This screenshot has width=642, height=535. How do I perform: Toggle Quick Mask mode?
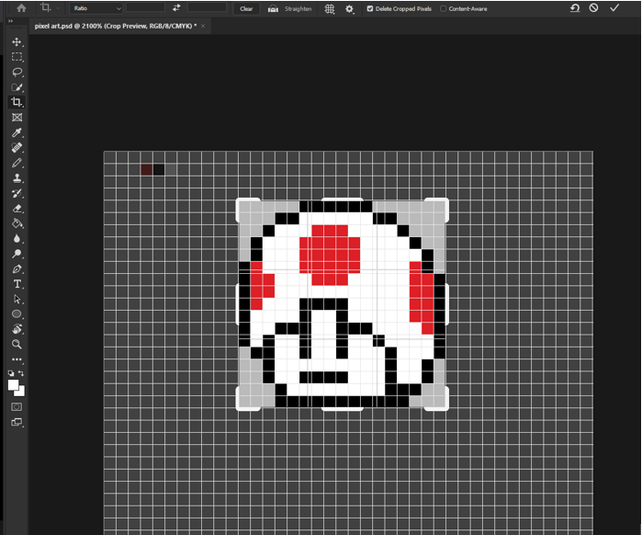click(x=17, y=405)
